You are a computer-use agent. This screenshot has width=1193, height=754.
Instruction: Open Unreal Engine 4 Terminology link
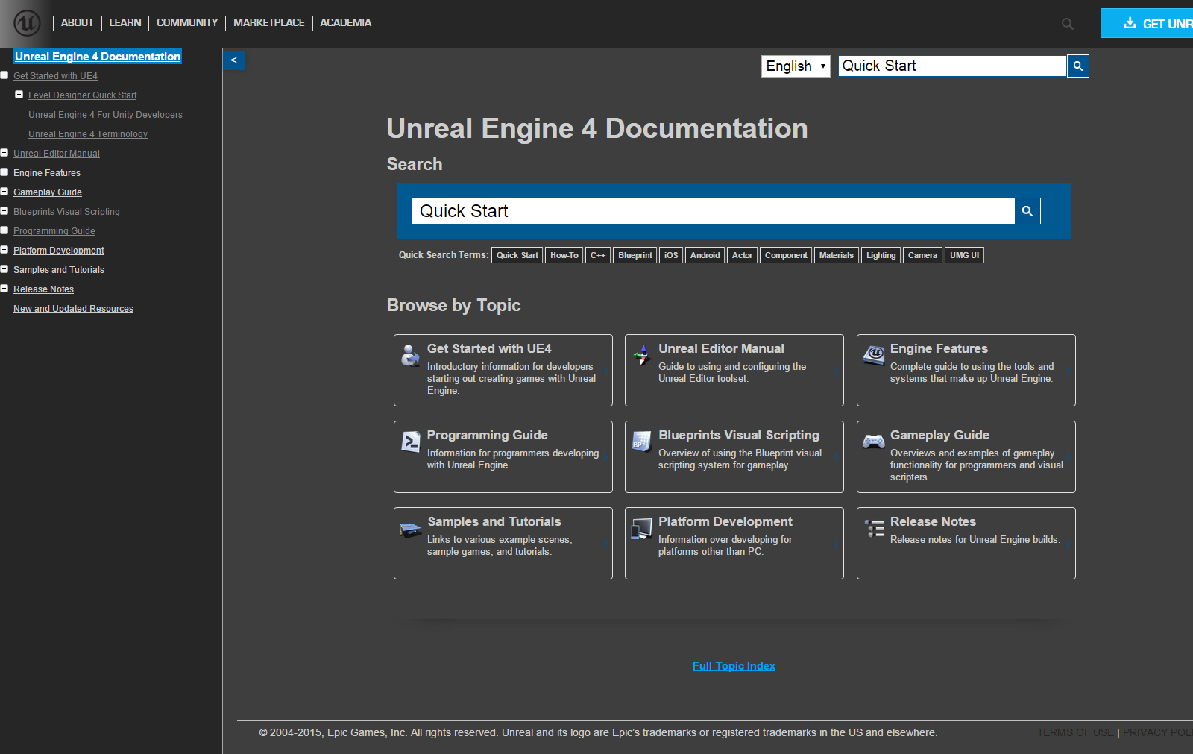click(88, 134)
